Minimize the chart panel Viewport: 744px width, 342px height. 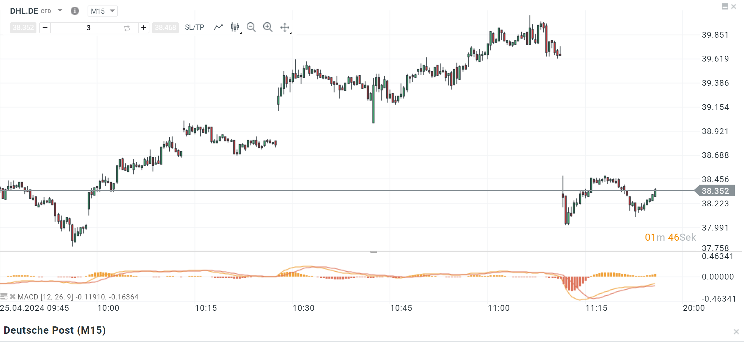pyautogui.click(x=725, y=6)
